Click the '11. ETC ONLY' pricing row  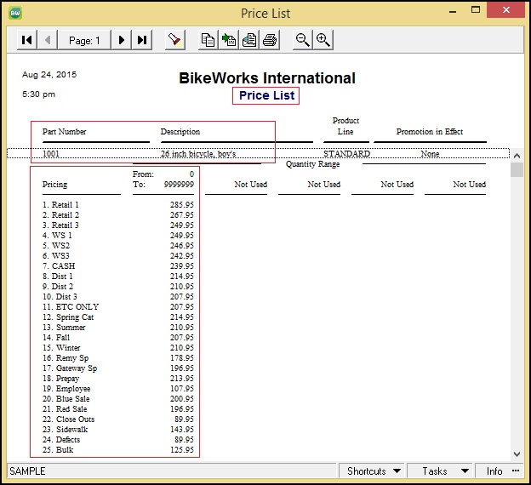(117, 306)
